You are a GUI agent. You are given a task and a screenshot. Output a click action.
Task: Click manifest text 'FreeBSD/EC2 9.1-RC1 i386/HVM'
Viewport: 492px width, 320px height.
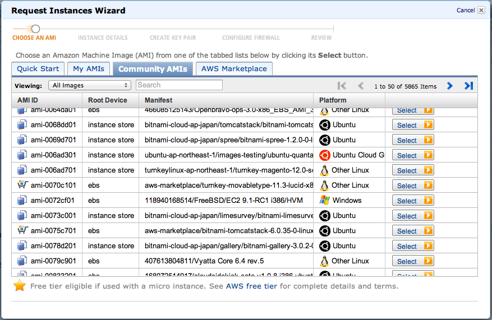[x=248, y=201]
